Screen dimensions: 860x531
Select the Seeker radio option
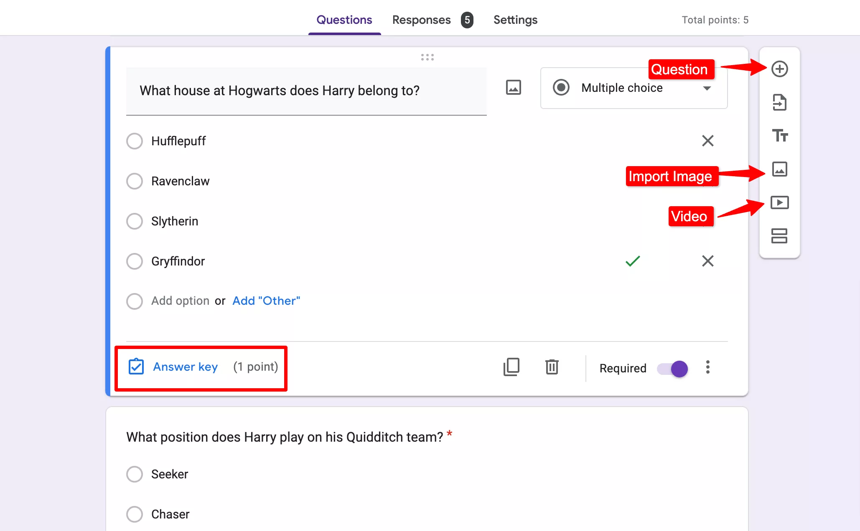135,474
